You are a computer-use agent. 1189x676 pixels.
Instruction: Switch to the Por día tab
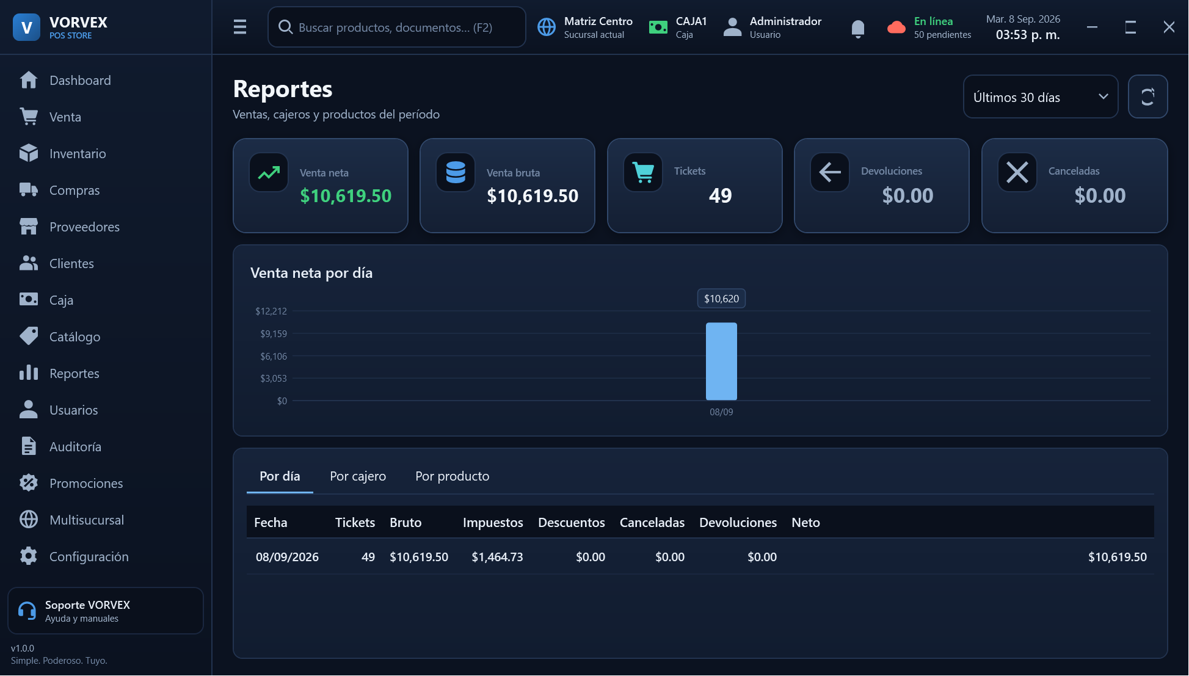pos(280,476)
